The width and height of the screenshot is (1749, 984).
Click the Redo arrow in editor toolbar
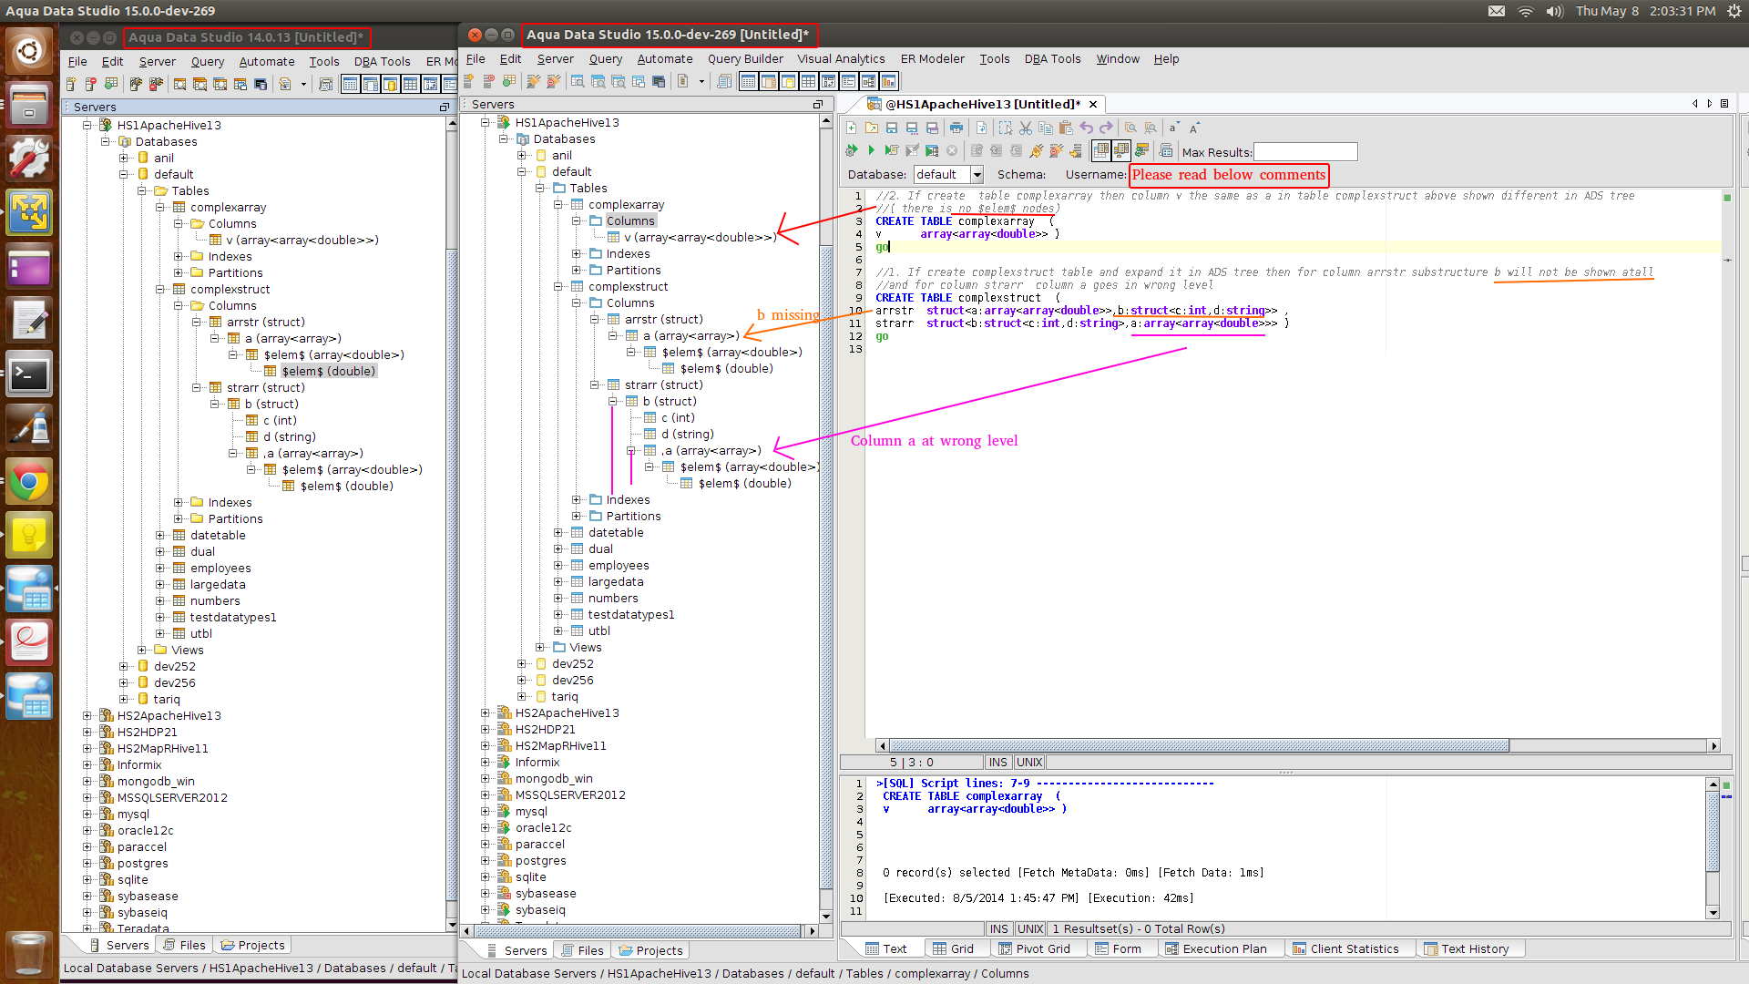(1106, 128)
